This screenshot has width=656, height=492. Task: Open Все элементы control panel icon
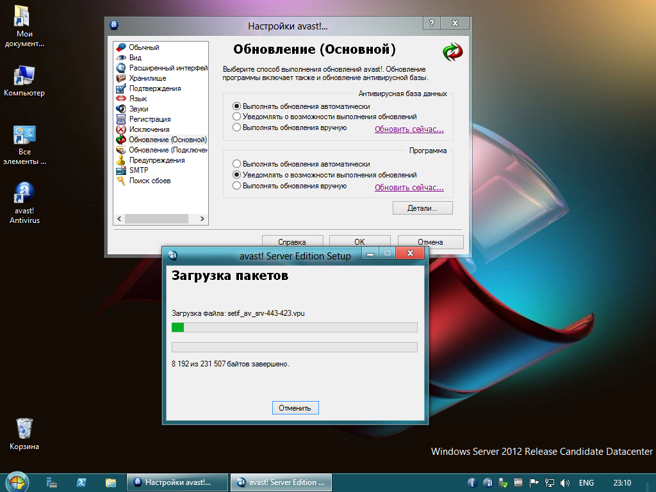pos(24,145)
